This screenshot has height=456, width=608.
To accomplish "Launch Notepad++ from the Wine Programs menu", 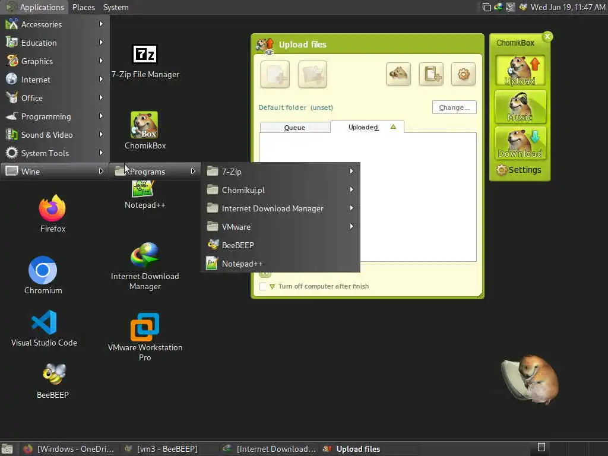I will [281, 264].
